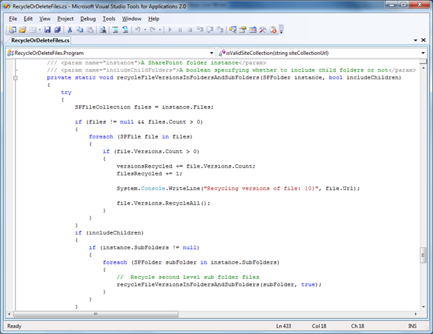Open the Tools menu
This screenshot has height=334, width=433.
(x=109, y=19)
